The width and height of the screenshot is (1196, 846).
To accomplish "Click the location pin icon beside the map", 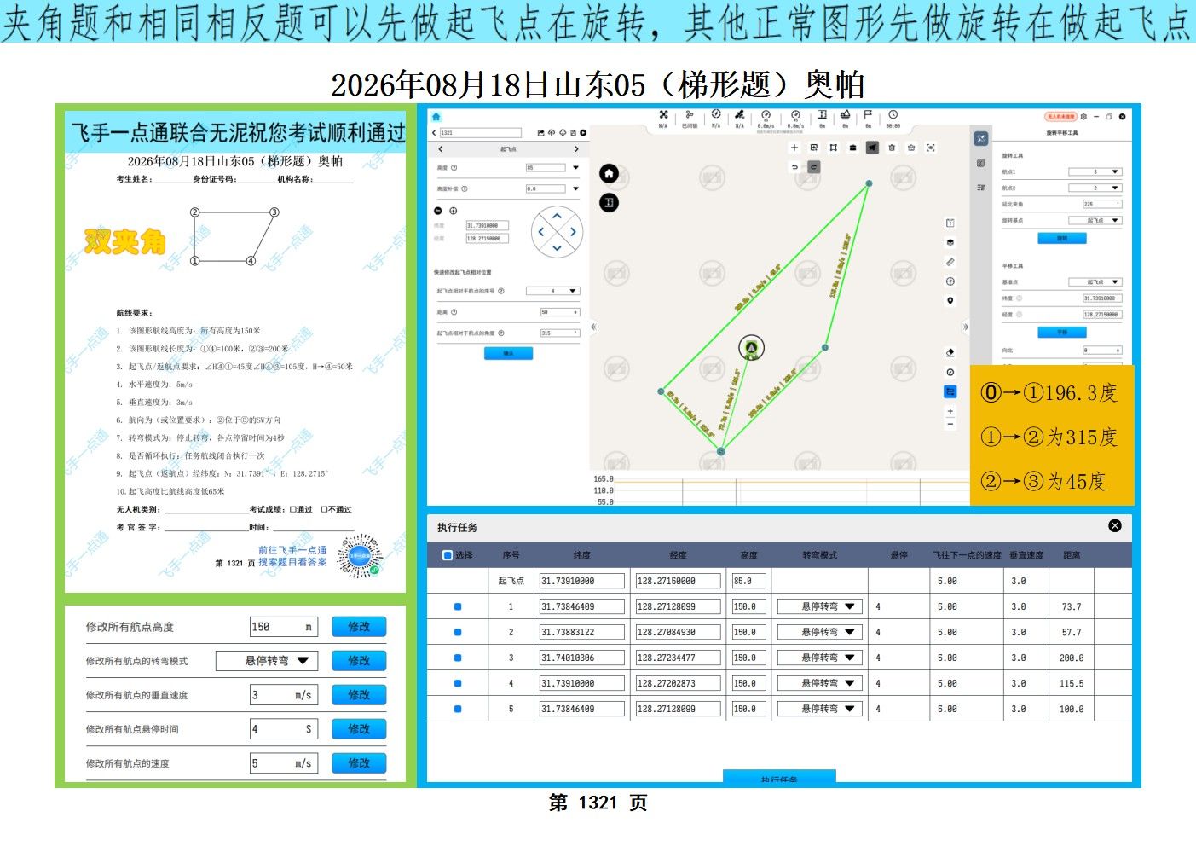I will (950, 301).
